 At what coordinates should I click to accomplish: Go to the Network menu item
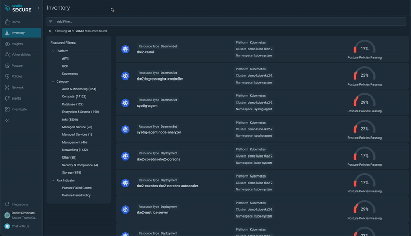coord(21,87)
